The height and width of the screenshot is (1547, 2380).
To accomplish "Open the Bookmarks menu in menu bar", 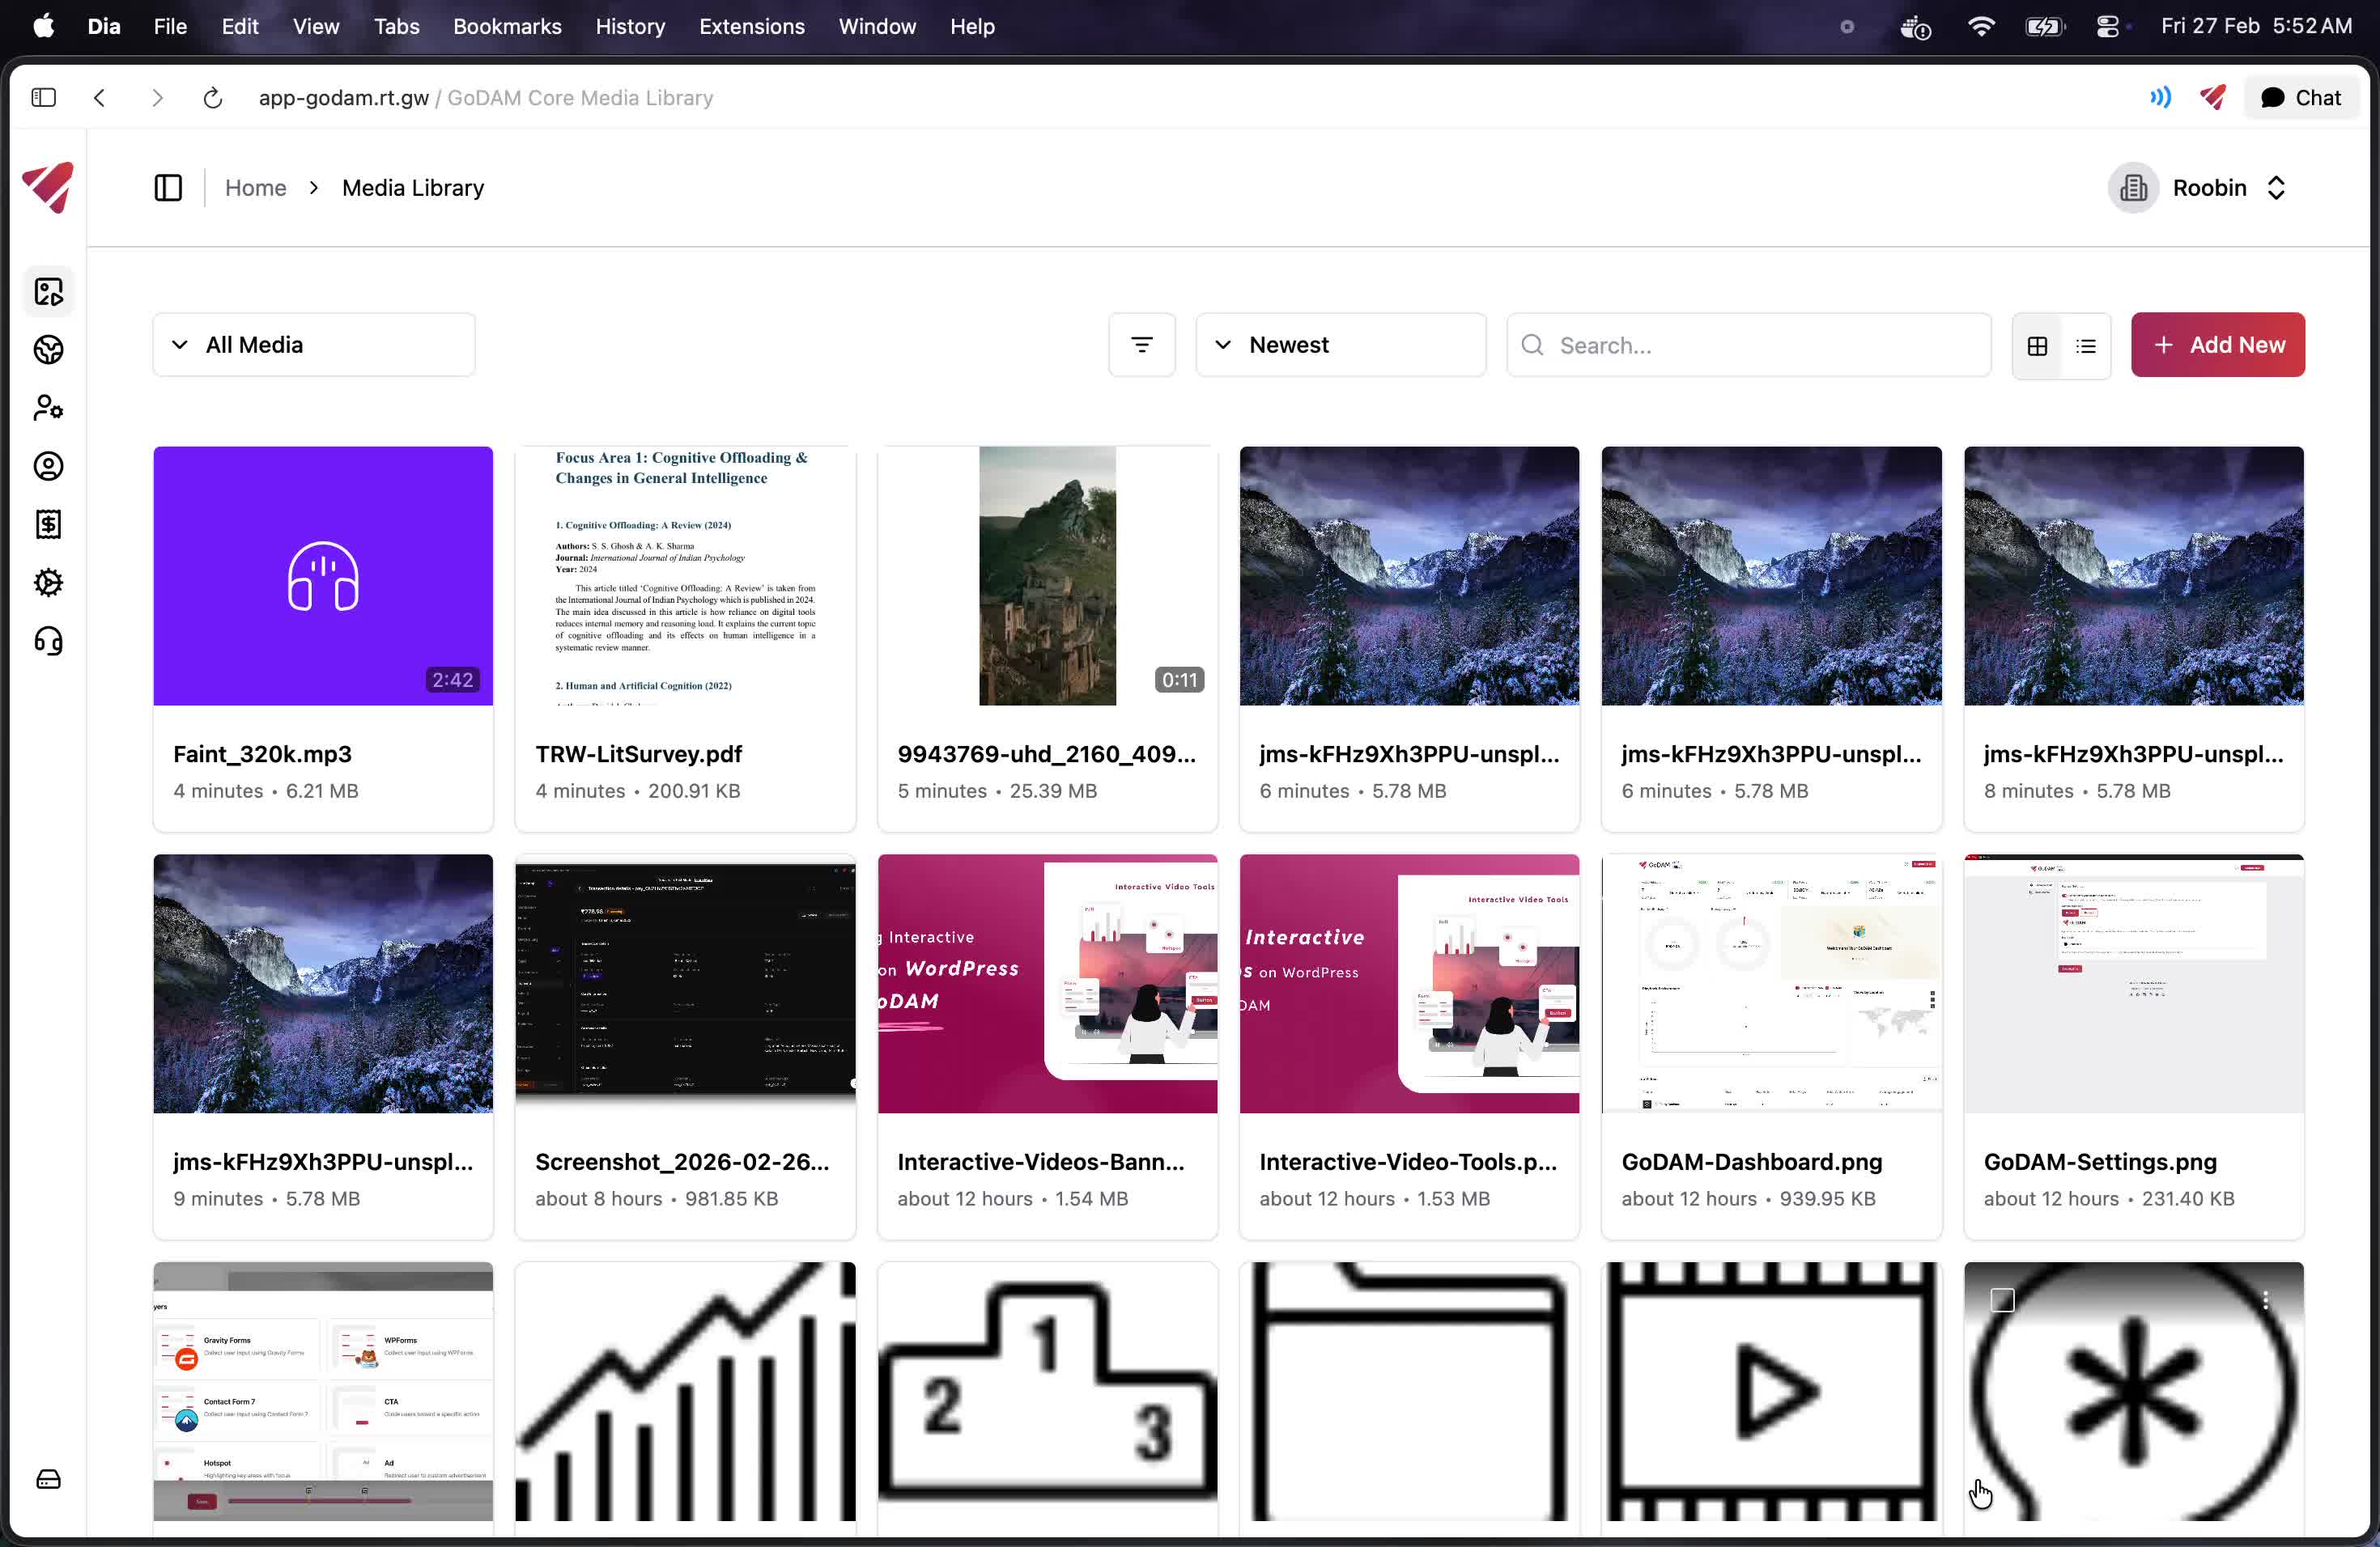I will (507, 26).
